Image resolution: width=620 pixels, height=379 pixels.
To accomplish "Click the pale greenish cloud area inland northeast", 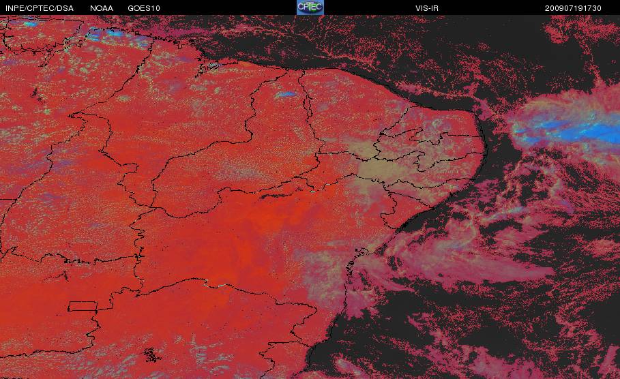I will [x=380, y=166].
